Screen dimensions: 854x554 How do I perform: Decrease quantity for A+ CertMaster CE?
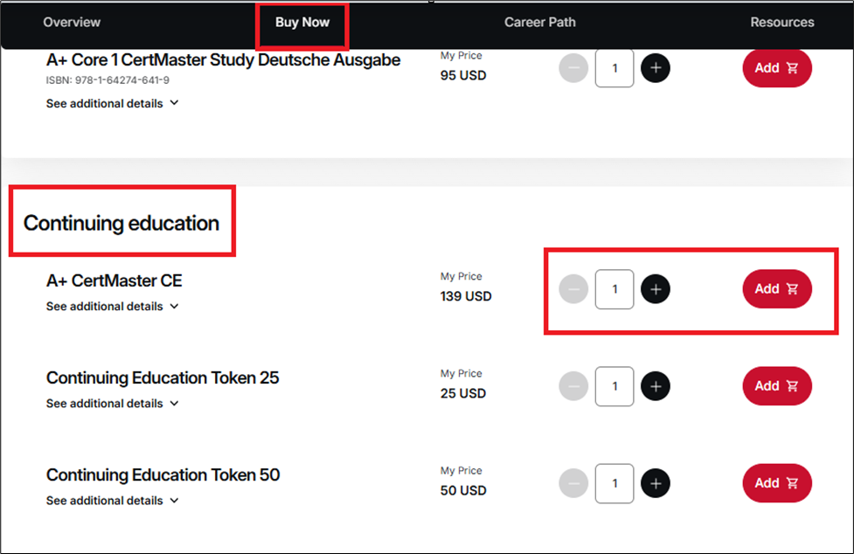(x=573, y=289)
